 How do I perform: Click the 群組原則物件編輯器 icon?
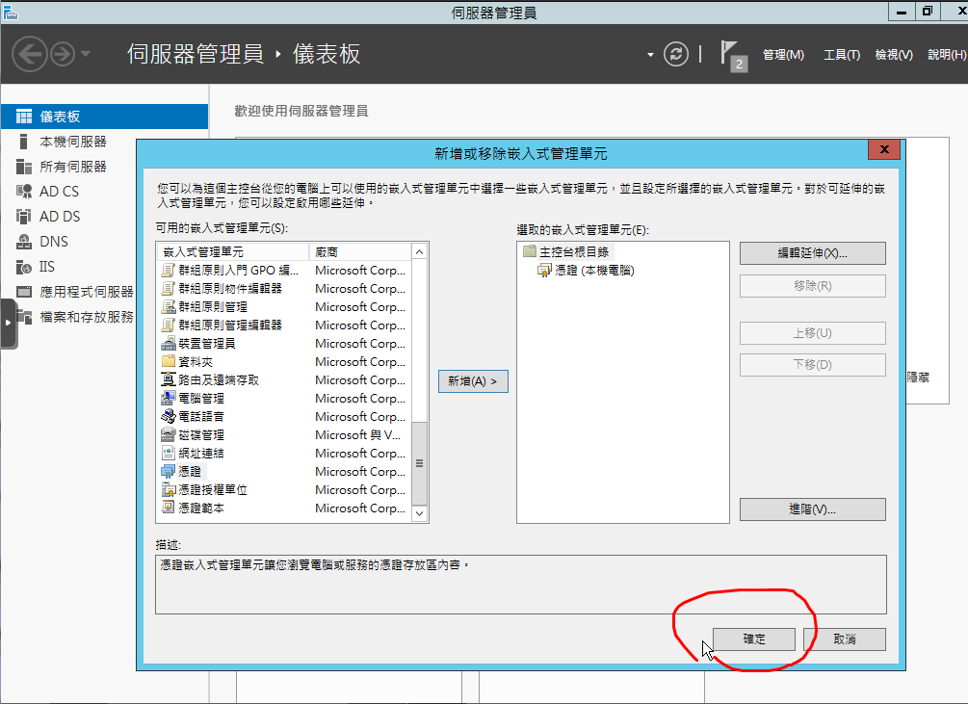point(168,288)
